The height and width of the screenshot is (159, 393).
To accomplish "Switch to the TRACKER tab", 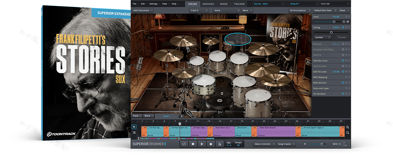I will point(239,4).
